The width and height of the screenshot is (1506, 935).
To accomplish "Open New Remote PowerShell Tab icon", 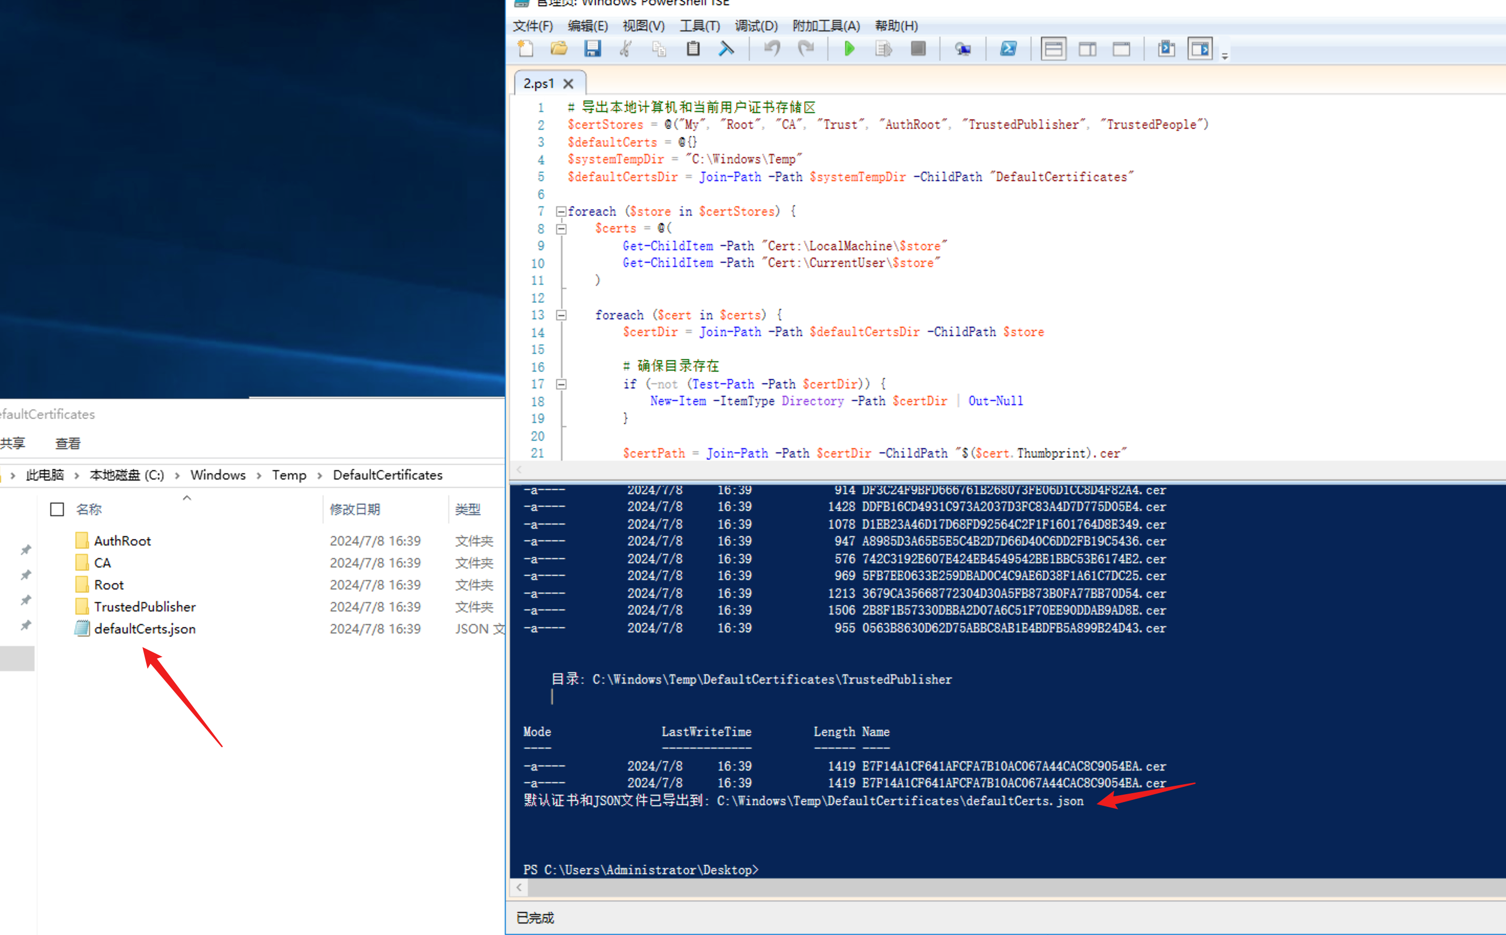I will coord(963,49).
